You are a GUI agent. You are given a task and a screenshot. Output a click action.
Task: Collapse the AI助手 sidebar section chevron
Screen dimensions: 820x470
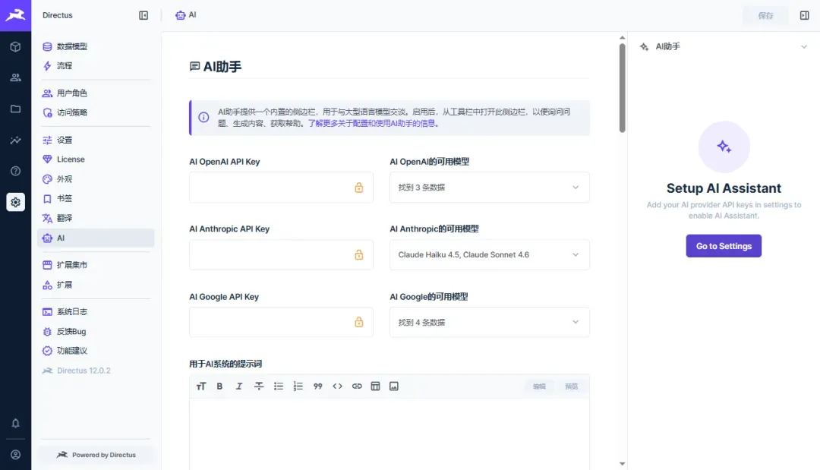pos(804,46)
